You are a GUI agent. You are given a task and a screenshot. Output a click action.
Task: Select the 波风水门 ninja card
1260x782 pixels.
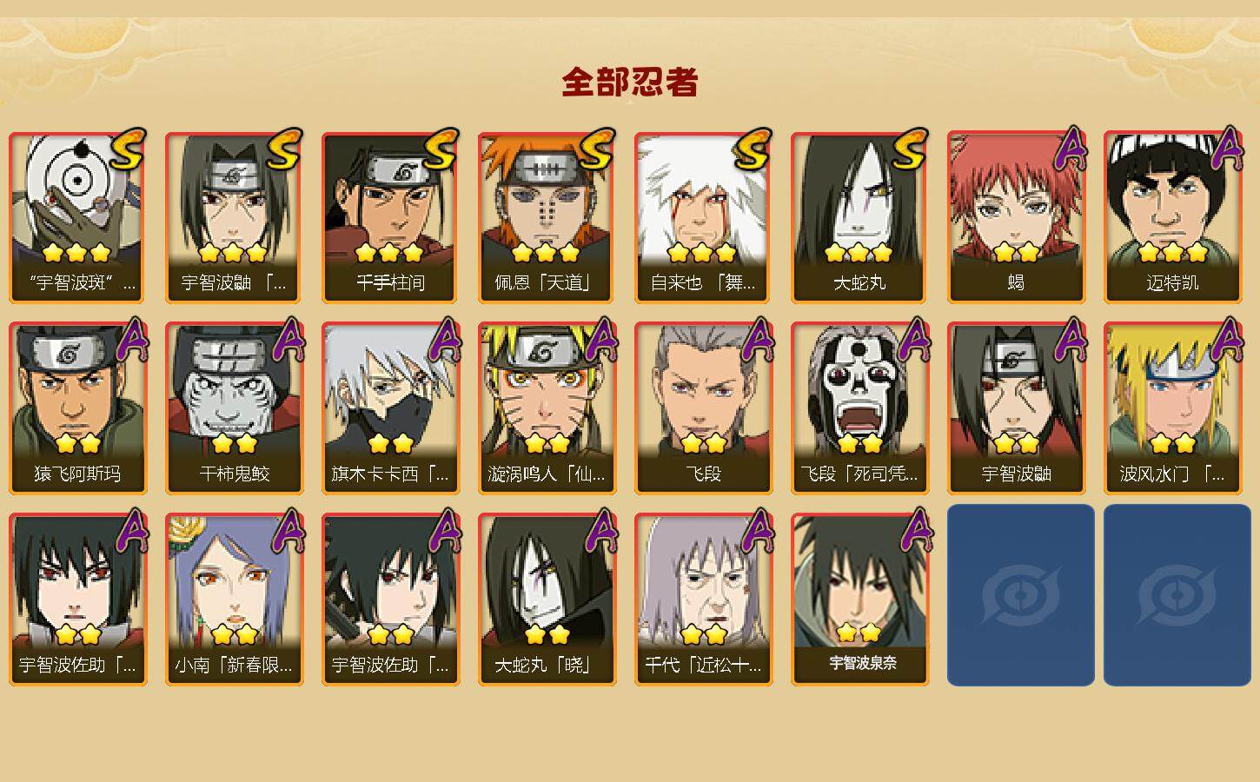point(1172,408)
